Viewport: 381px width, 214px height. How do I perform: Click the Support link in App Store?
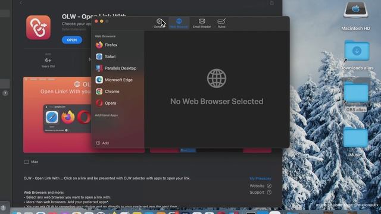260,192
